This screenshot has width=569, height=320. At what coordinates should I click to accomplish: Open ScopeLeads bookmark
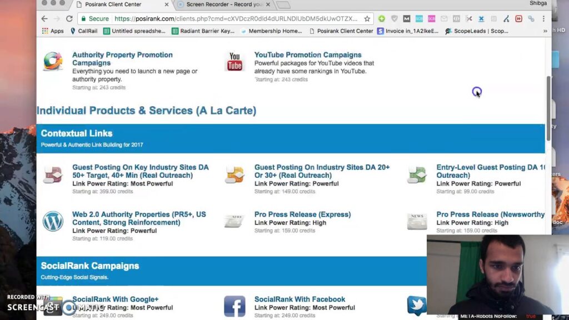tap(477, 31)
